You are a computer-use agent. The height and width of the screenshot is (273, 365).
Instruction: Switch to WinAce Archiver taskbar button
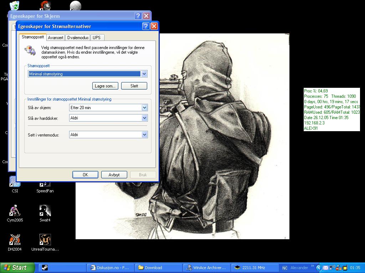click(x=207, y=268)
